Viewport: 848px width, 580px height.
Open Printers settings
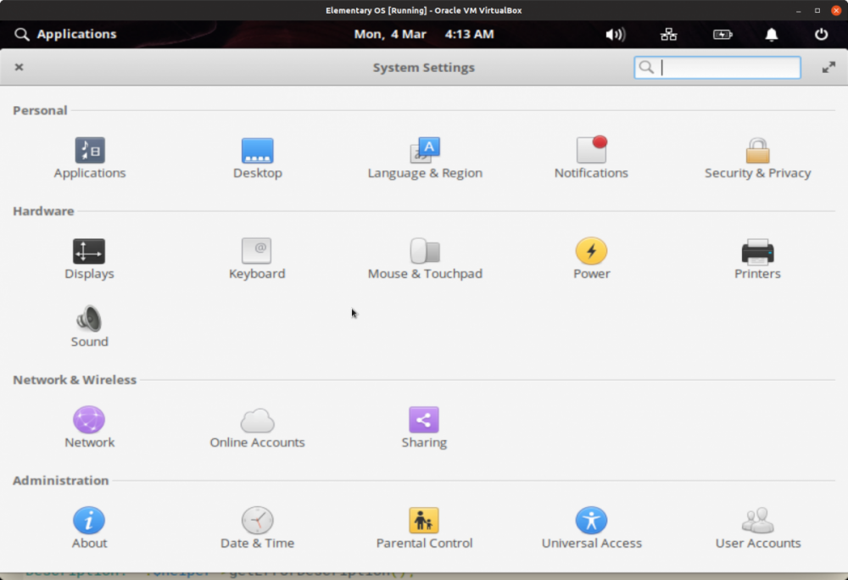click(757, 258)
